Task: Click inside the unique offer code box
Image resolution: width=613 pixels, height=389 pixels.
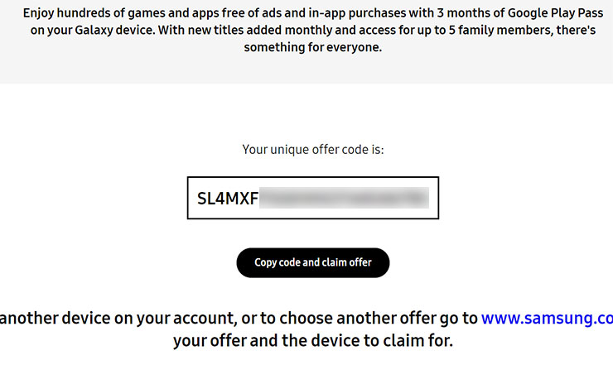Action: pyautogui.click(x=312, y=199)
